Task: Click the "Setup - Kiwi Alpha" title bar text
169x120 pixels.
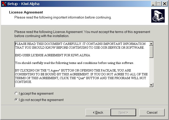Action: click(23, 4)
